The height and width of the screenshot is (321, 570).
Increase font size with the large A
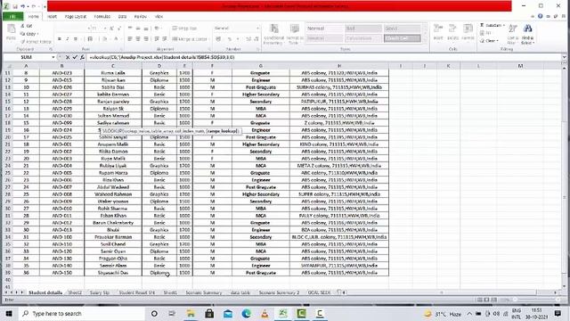point(111,29)
